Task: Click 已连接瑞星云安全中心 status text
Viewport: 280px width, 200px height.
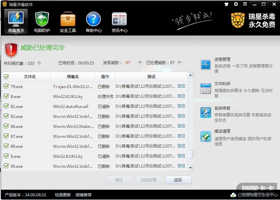Action: [x=258, y=195]
